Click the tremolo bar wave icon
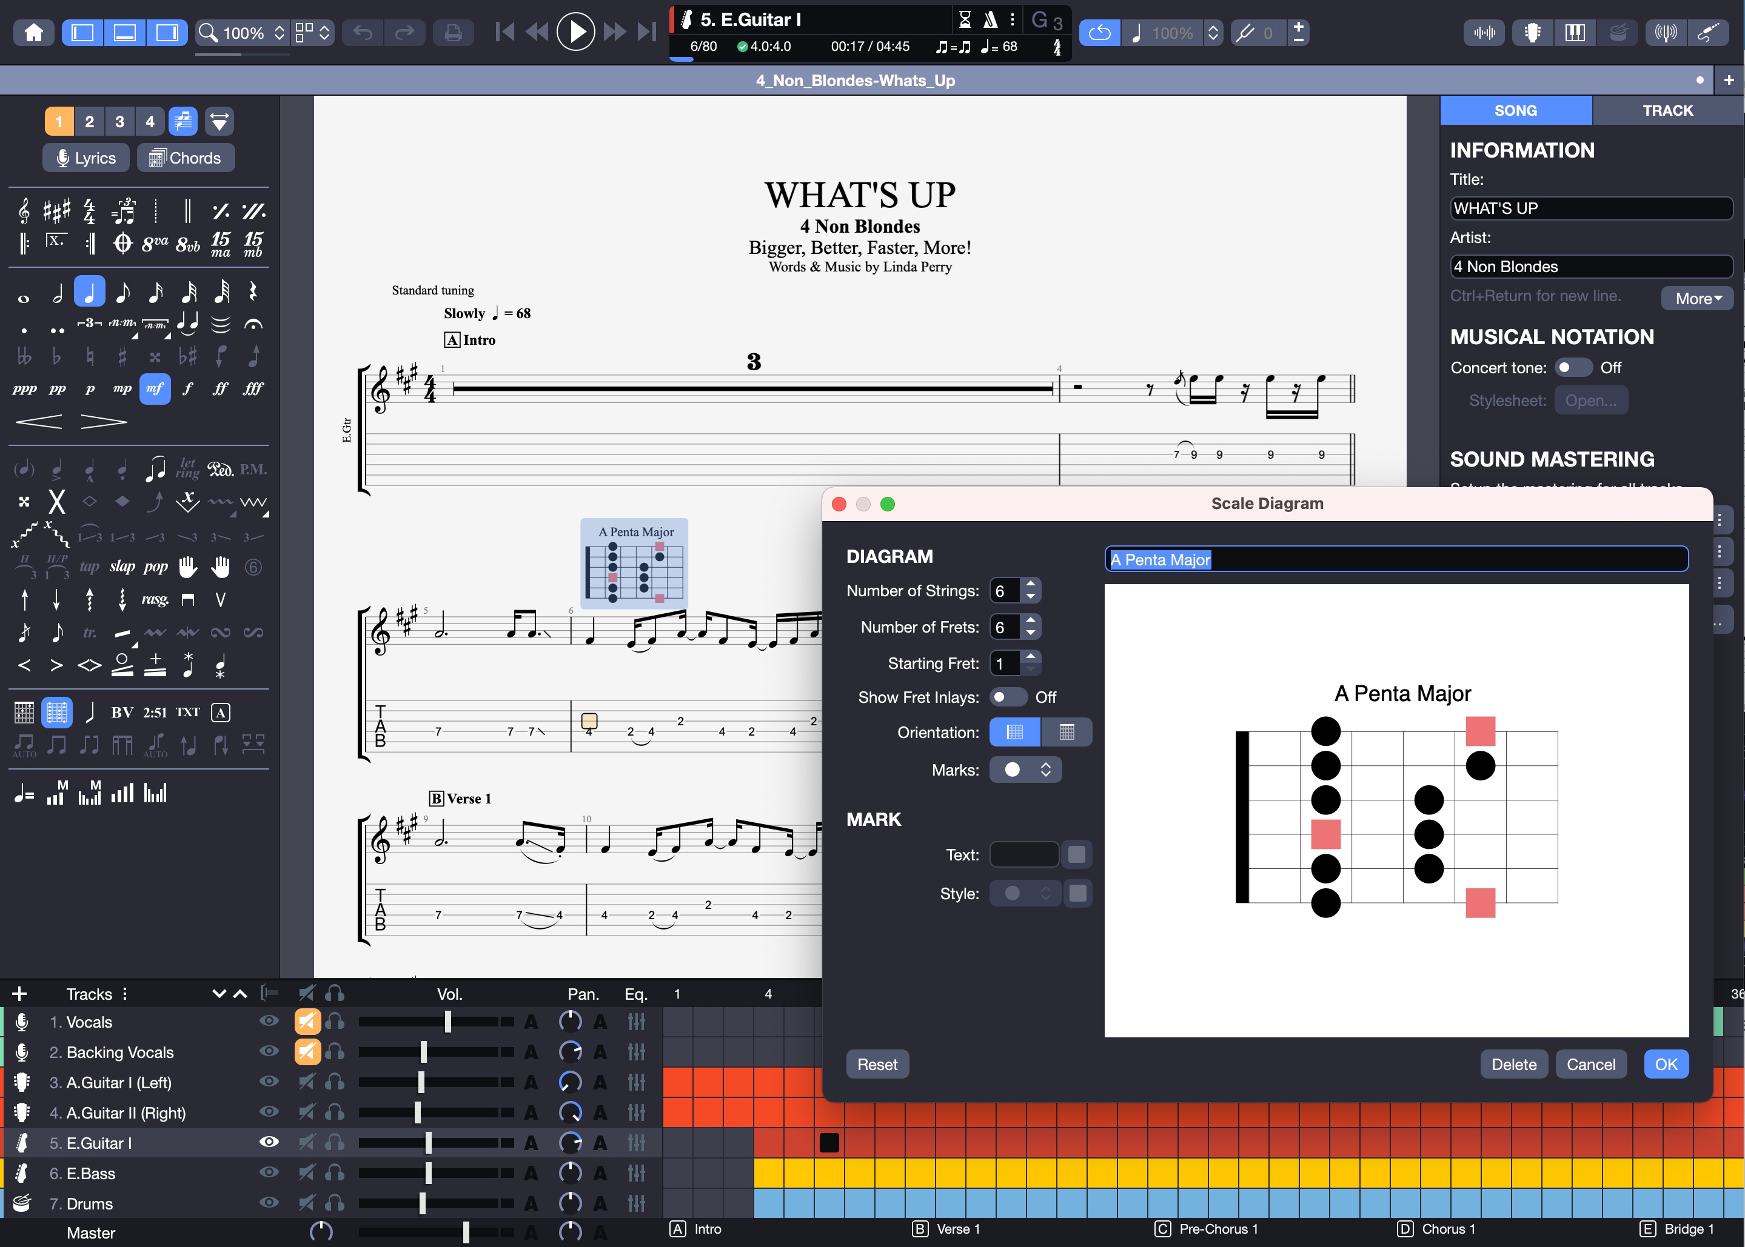 (253, 502)
